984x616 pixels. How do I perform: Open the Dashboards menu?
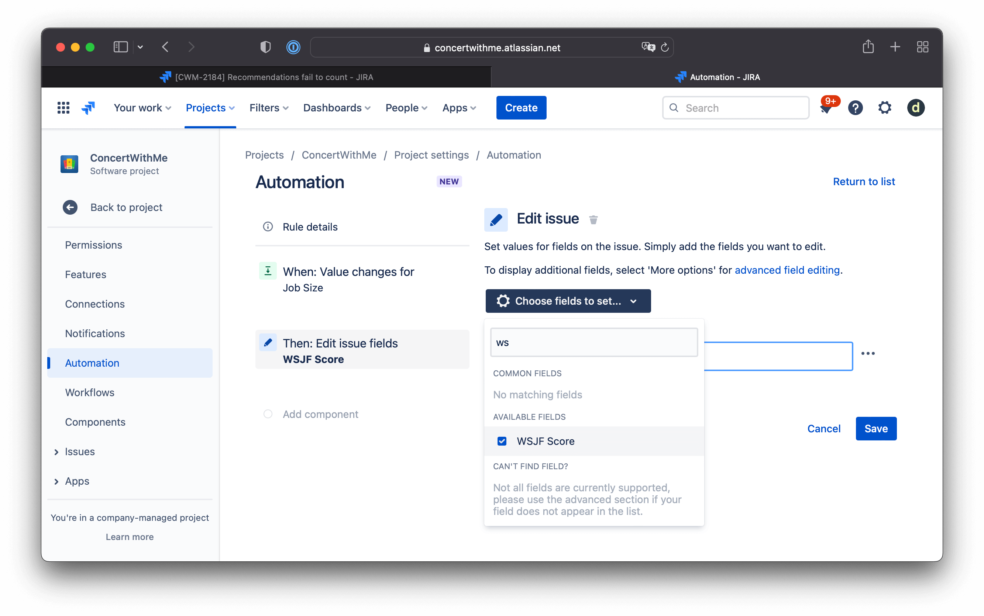(337, 108)
